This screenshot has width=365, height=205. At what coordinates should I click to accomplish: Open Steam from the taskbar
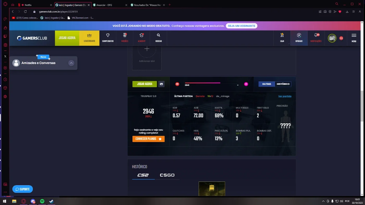coord(51,201)
